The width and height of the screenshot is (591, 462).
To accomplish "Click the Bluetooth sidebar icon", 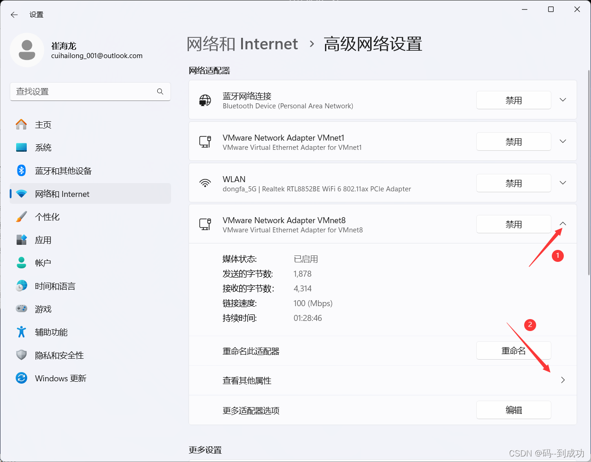I will tap(21, 171).
